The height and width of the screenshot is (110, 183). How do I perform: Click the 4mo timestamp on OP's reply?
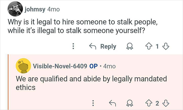pyautogui.click(x=110, y=66)
